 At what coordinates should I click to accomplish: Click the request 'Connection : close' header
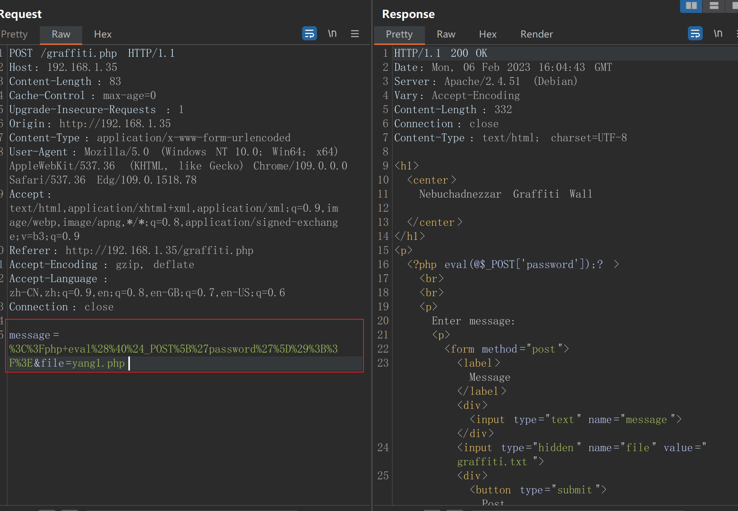(x=61, y=307)
